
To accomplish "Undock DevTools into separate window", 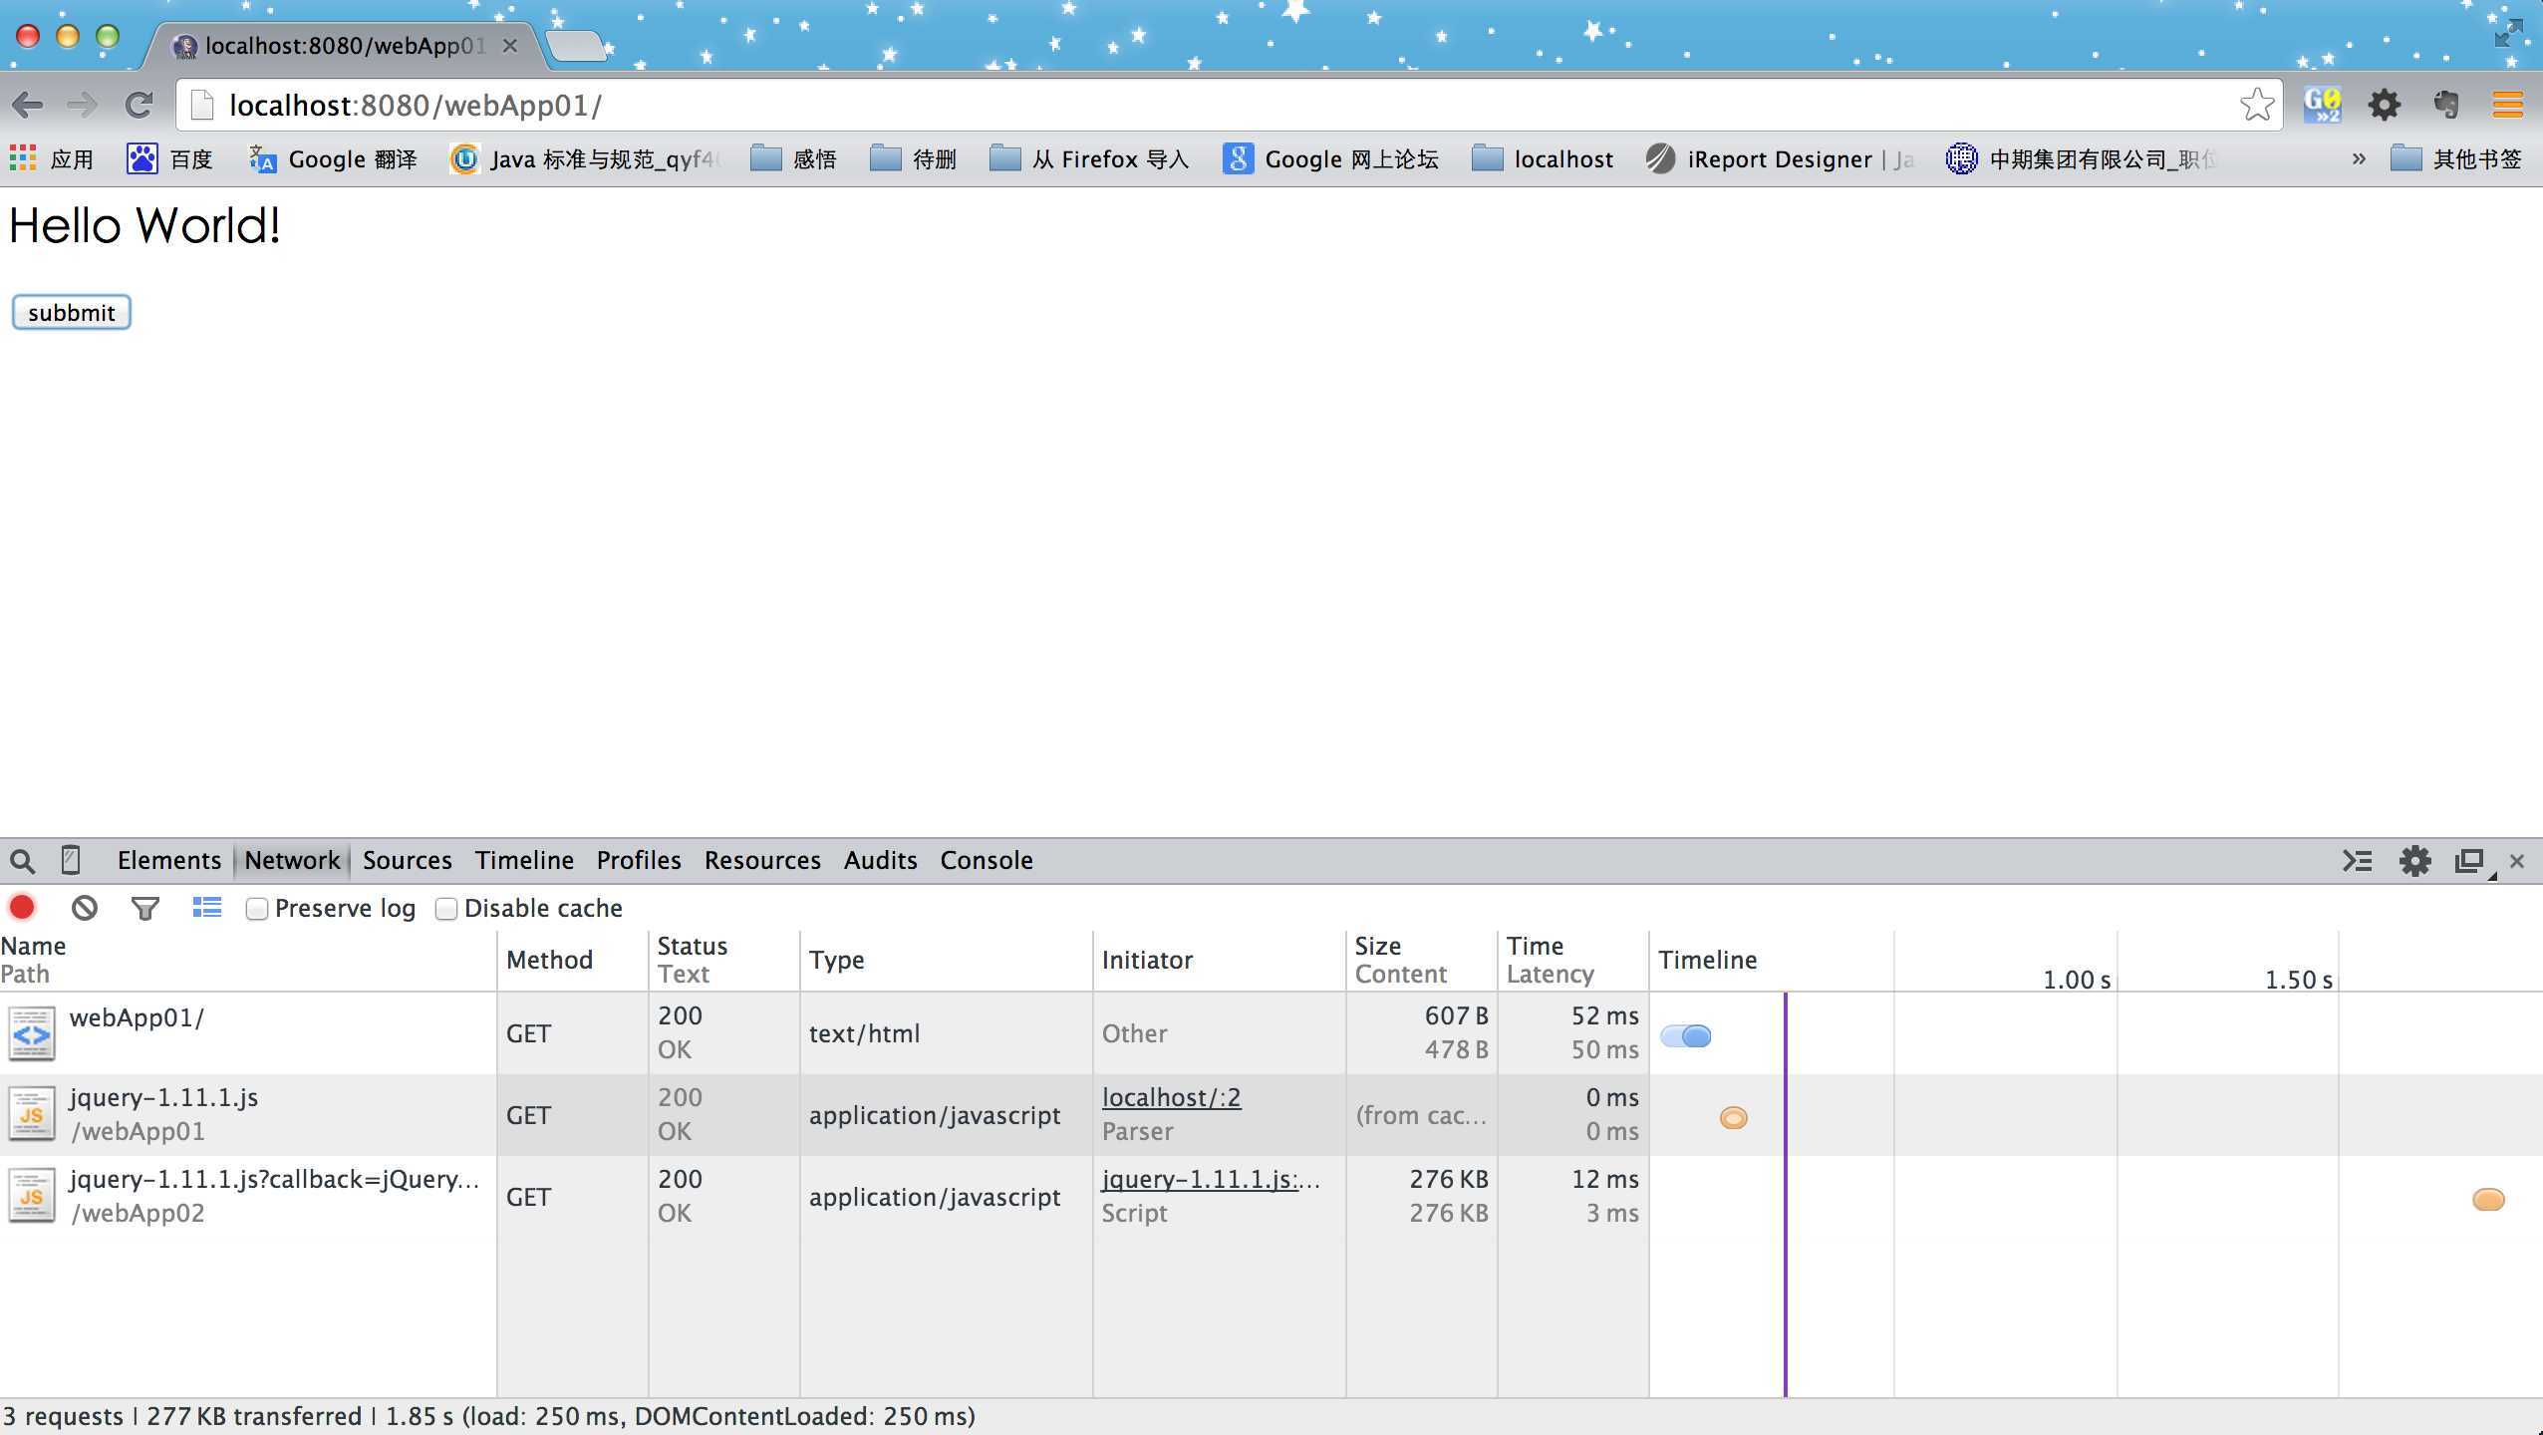I will 2469,861.
